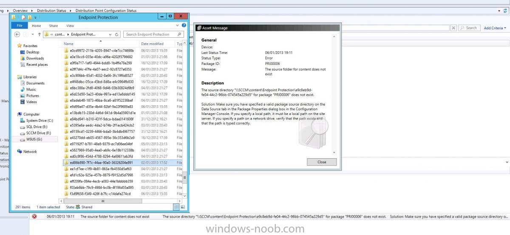510x235 pixels.
Task: Switch to the View ribbon tab
Action: click(x=70, y=25)
